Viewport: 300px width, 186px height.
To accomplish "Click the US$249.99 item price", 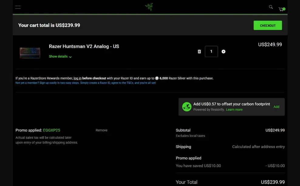I will coord(270,45).
